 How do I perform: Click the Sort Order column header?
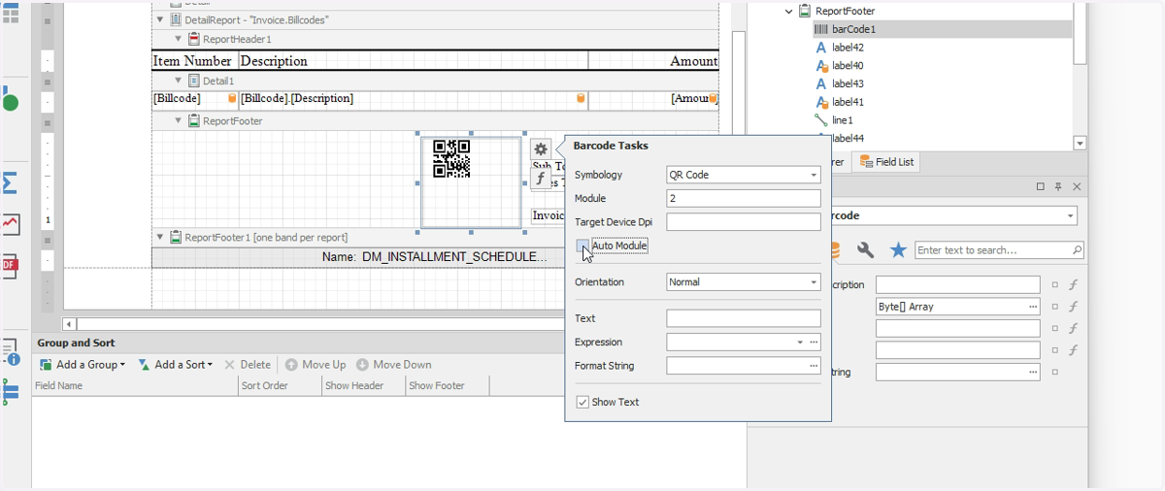point(280,385)
